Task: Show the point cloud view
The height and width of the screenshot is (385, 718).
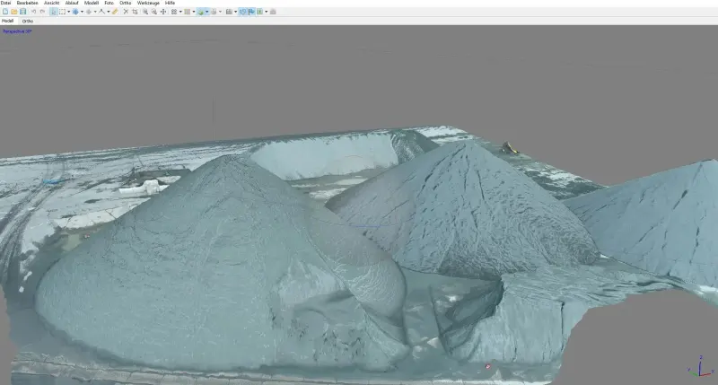Action: [x=174, y=12]
